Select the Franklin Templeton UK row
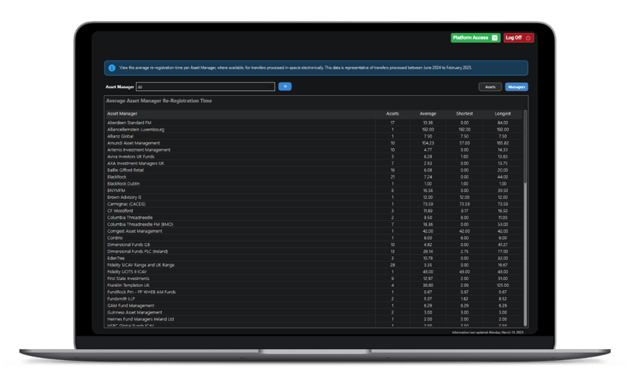The height and width of the screenshot is (379, 629). [314, 285]
